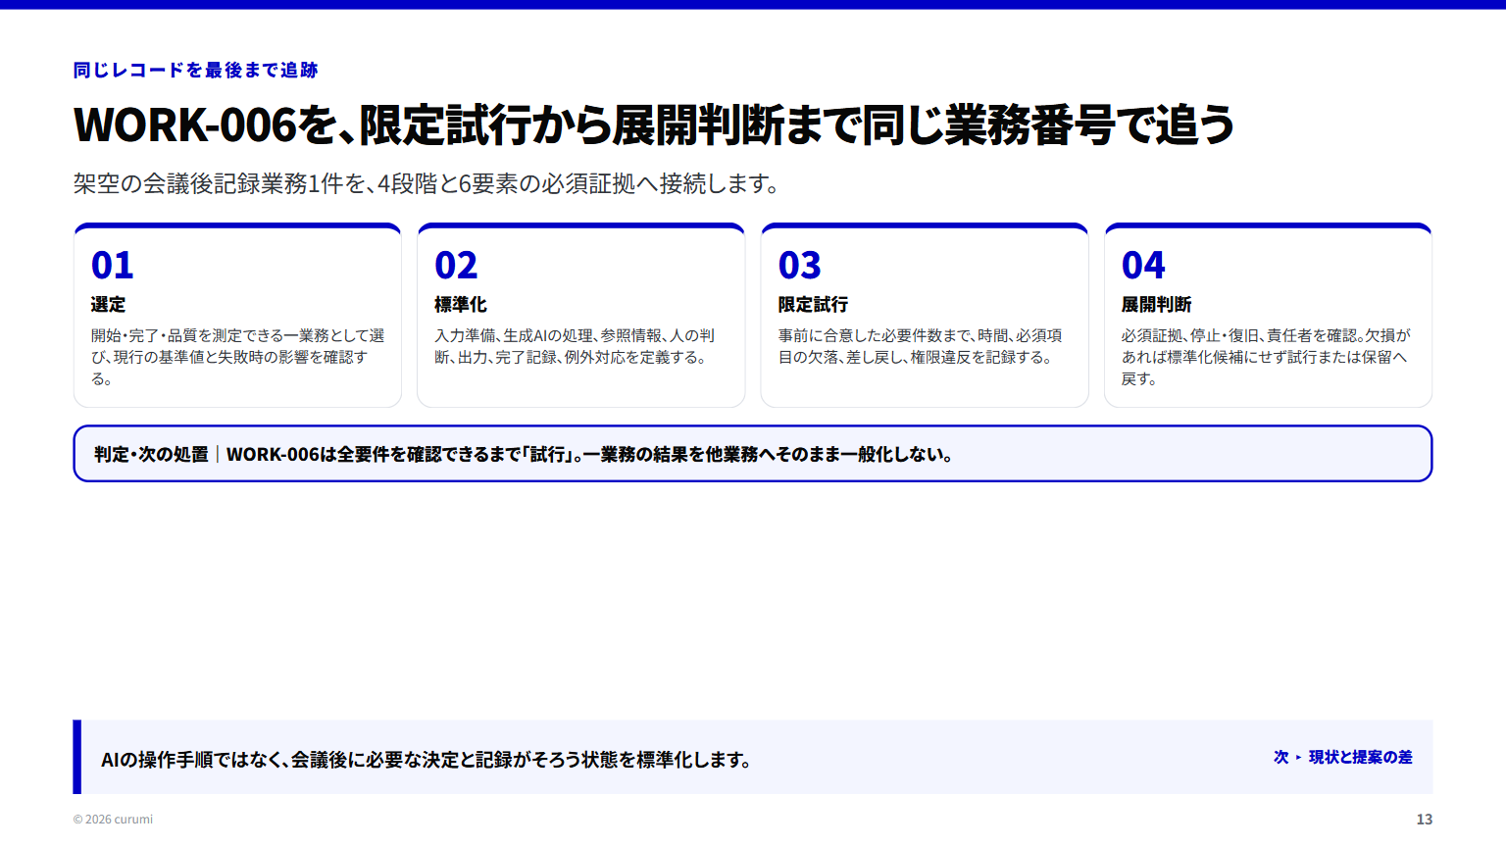Select the 02 標準化 card
Screen dimensions: 1506x847
coord(580,315)
